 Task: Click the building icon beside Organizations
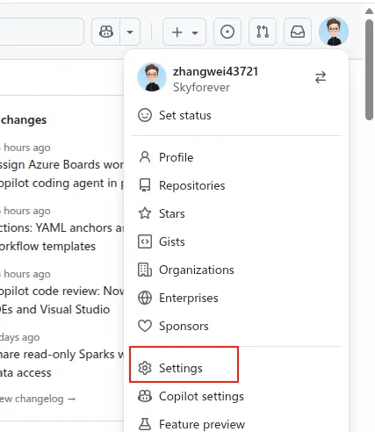145,270
